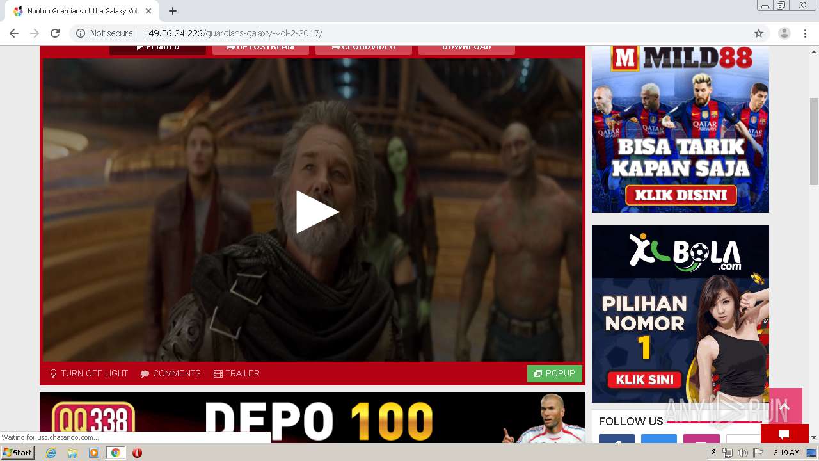
Task: Click the Klik Sini button on XLBola ad
Action: tap(644, 379)
